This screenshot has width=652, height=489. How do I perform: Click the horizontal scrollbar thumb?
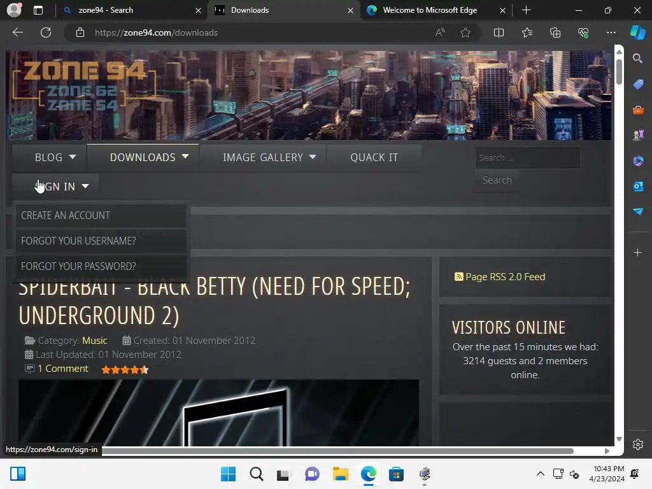337,451
